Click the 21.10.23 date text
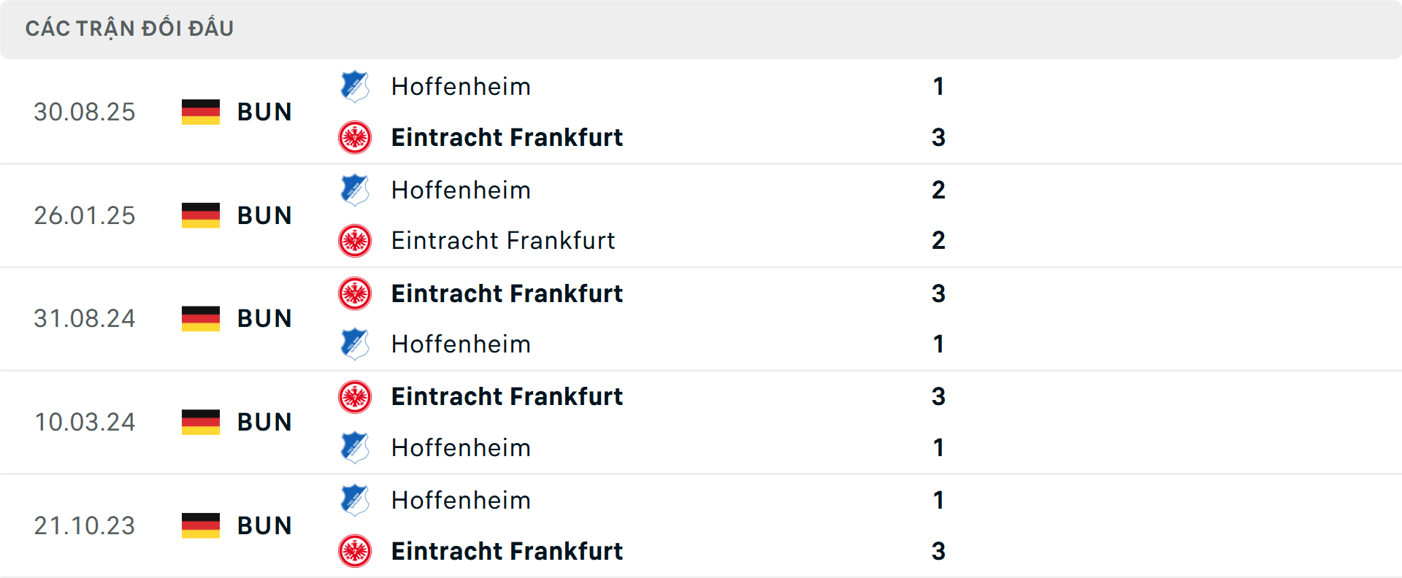The width and height of the screenshot is (1402, 578). click(84, 525)
